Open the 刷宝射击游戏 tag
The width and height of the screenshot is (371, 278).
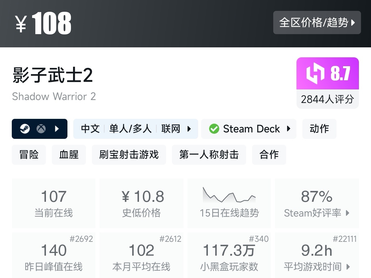[129, 154]
